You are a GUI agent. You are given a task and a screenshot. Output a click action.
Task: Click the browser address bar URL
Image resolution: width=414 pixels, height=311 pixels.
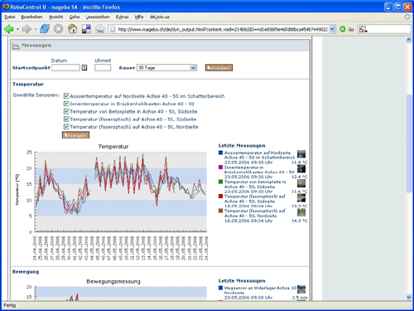click(x=223, y=29)
